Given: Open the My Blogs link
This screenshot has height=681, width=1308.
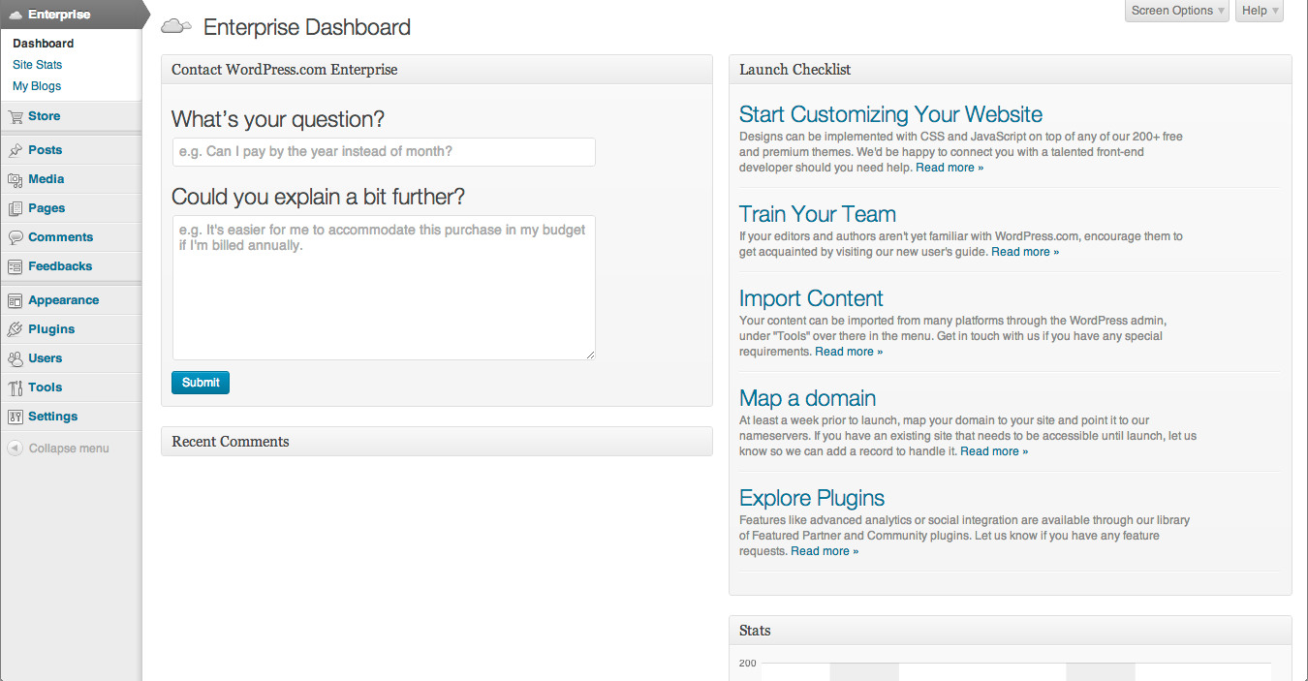Looking at the screenshot, I should click(37, 86).
